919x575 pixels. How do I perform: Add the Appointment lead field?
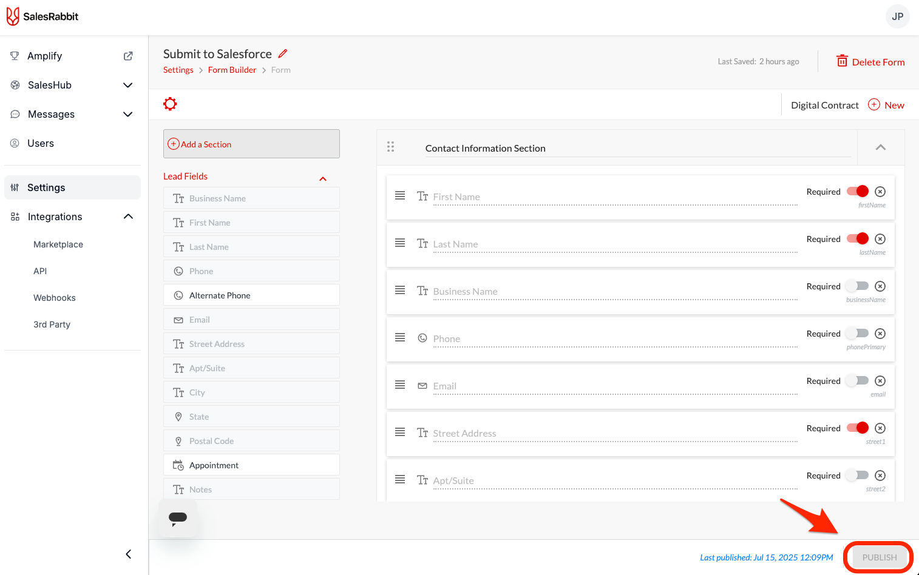pos(251,465)
